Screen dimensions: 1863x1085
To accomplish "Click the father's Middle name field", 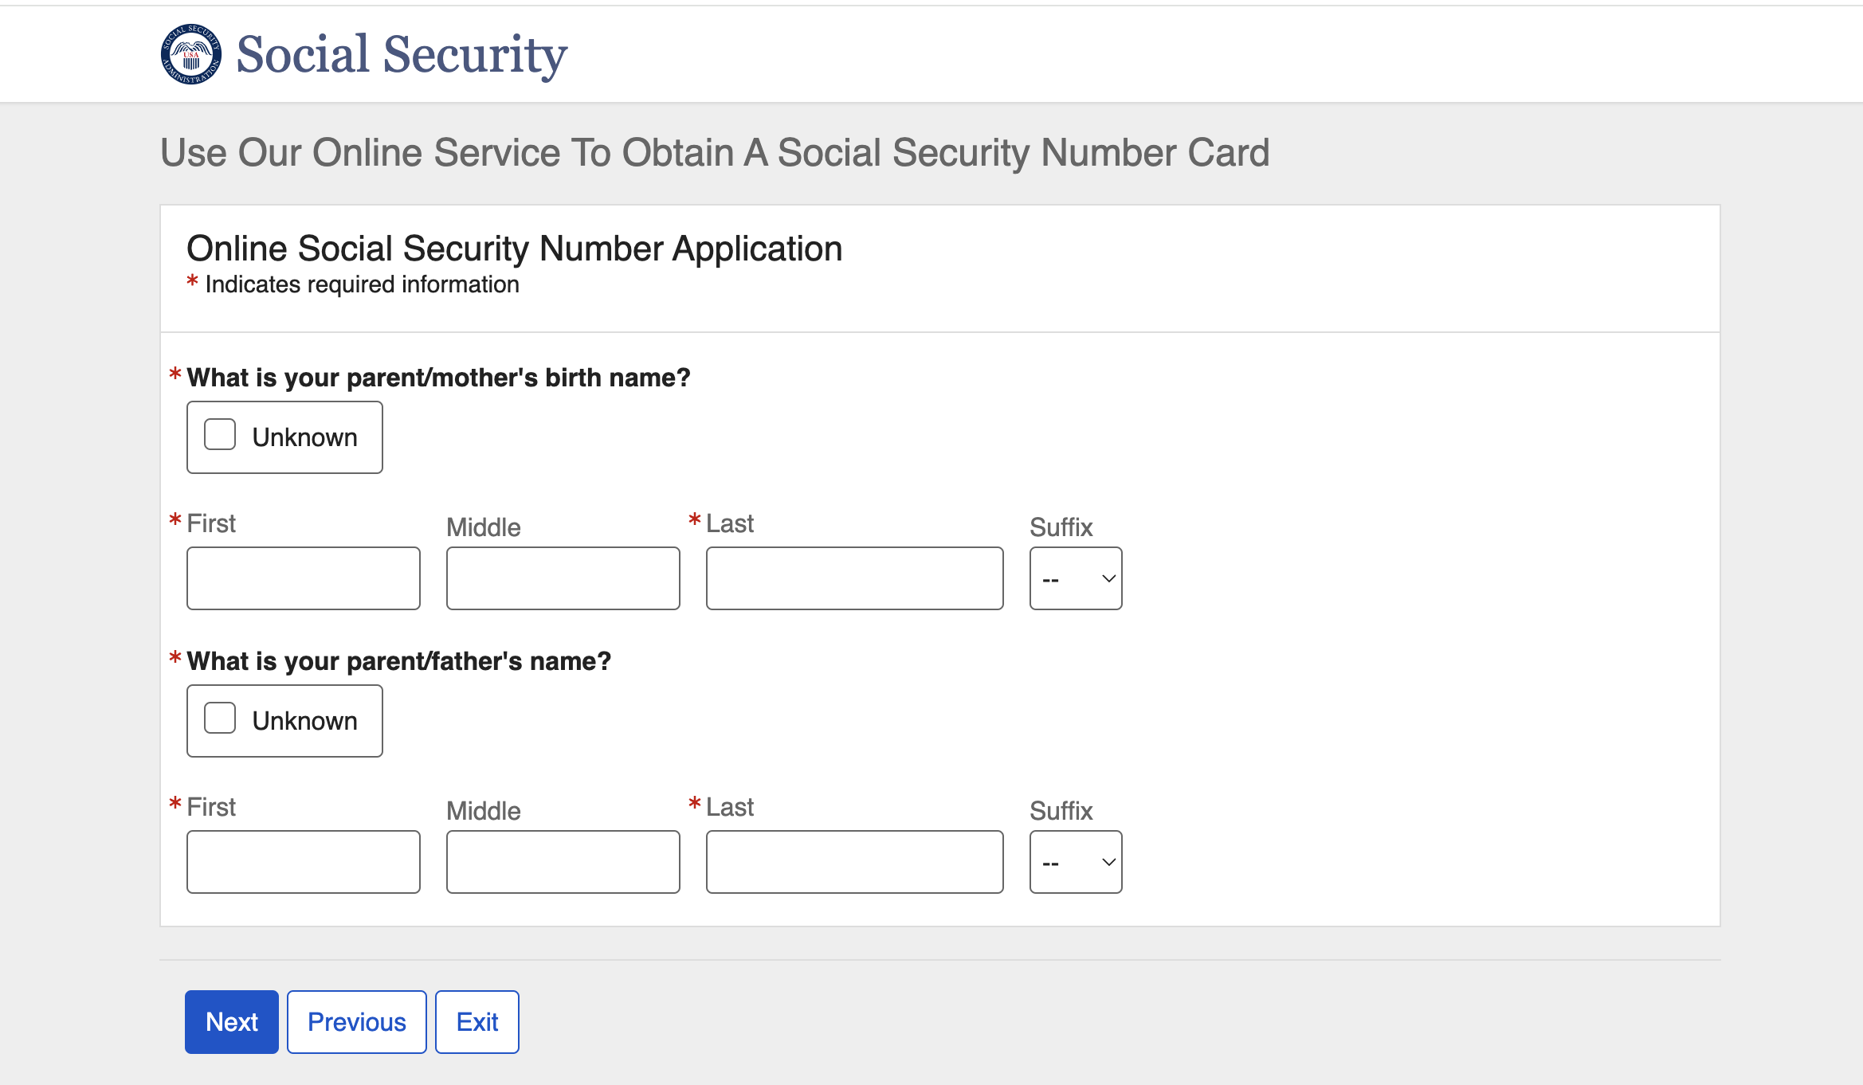I will pos(563,862).
